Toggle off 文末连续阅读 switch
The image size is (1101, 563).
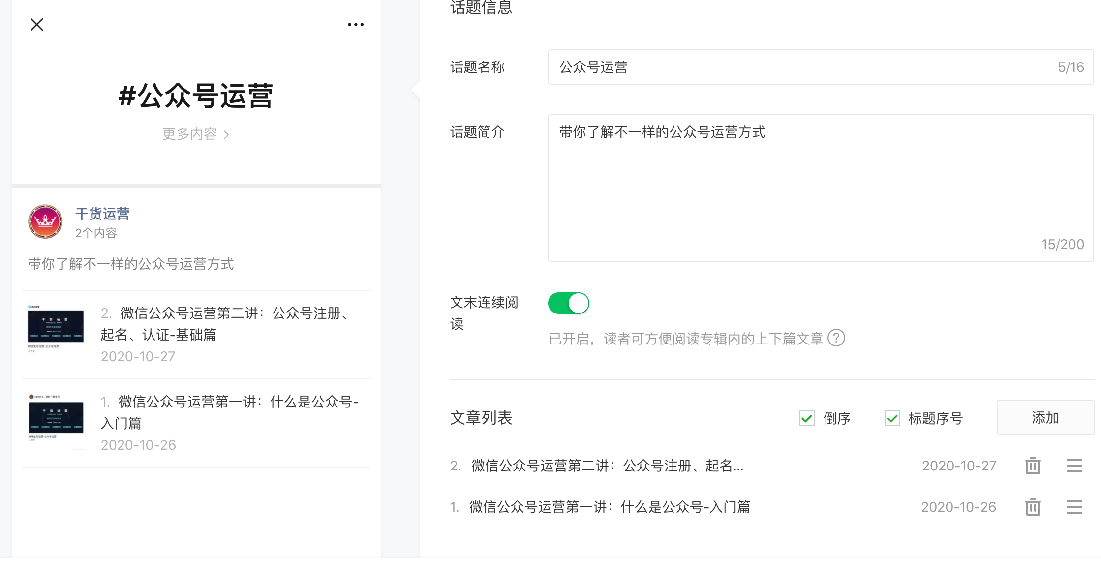568,303
